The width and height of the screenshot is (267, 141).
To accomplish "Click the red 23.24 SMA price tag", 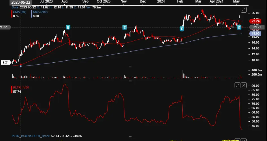I will tap(255, 21).
